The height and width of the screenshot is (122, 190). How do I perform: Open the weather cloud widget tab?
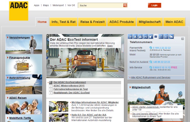point(171,36)
